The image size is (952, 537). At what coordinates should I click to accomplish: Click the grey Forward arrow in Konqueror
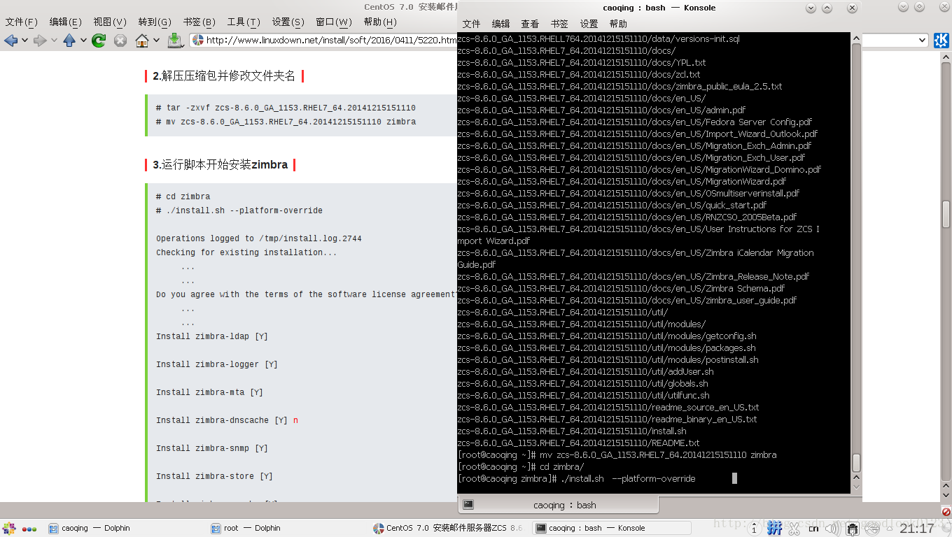point(40,41)
